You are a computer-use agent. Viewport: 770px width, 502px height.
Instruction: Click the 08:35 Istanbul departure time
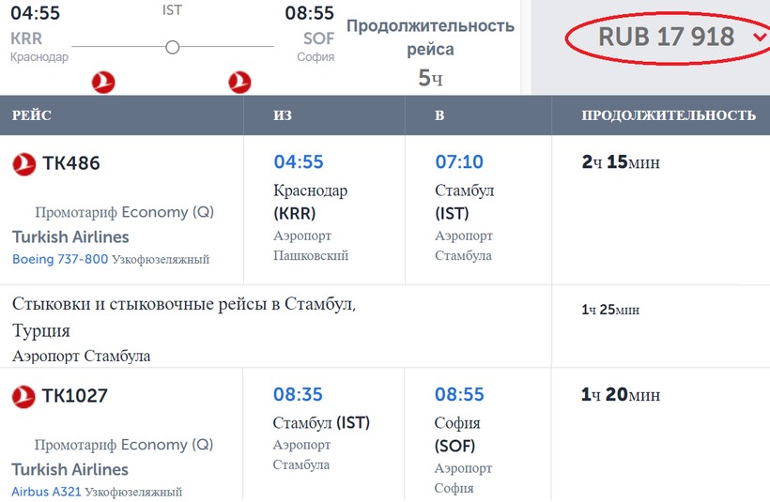tap(298, 395)
